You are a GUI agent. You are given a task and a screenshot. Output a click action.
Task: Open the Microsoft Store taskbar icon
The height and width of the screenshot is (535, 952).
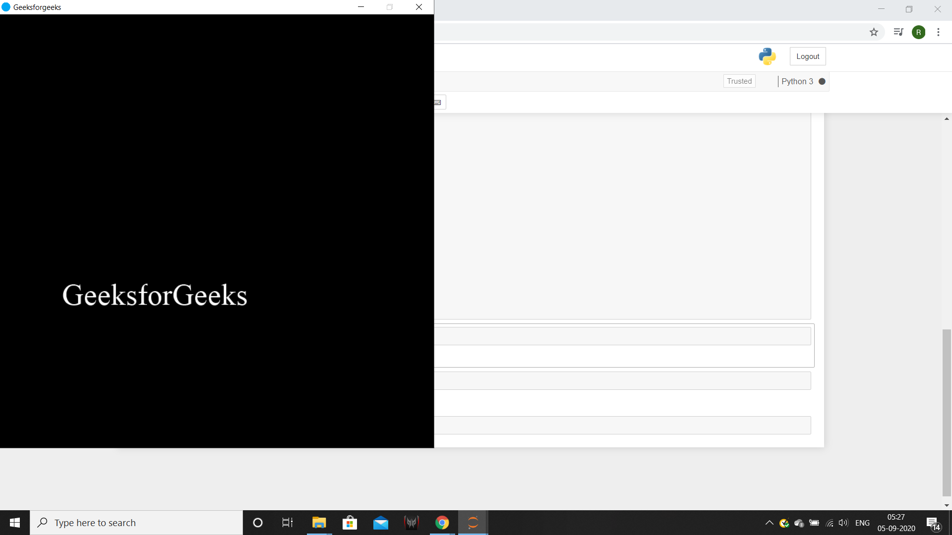(x=350, y=523)
